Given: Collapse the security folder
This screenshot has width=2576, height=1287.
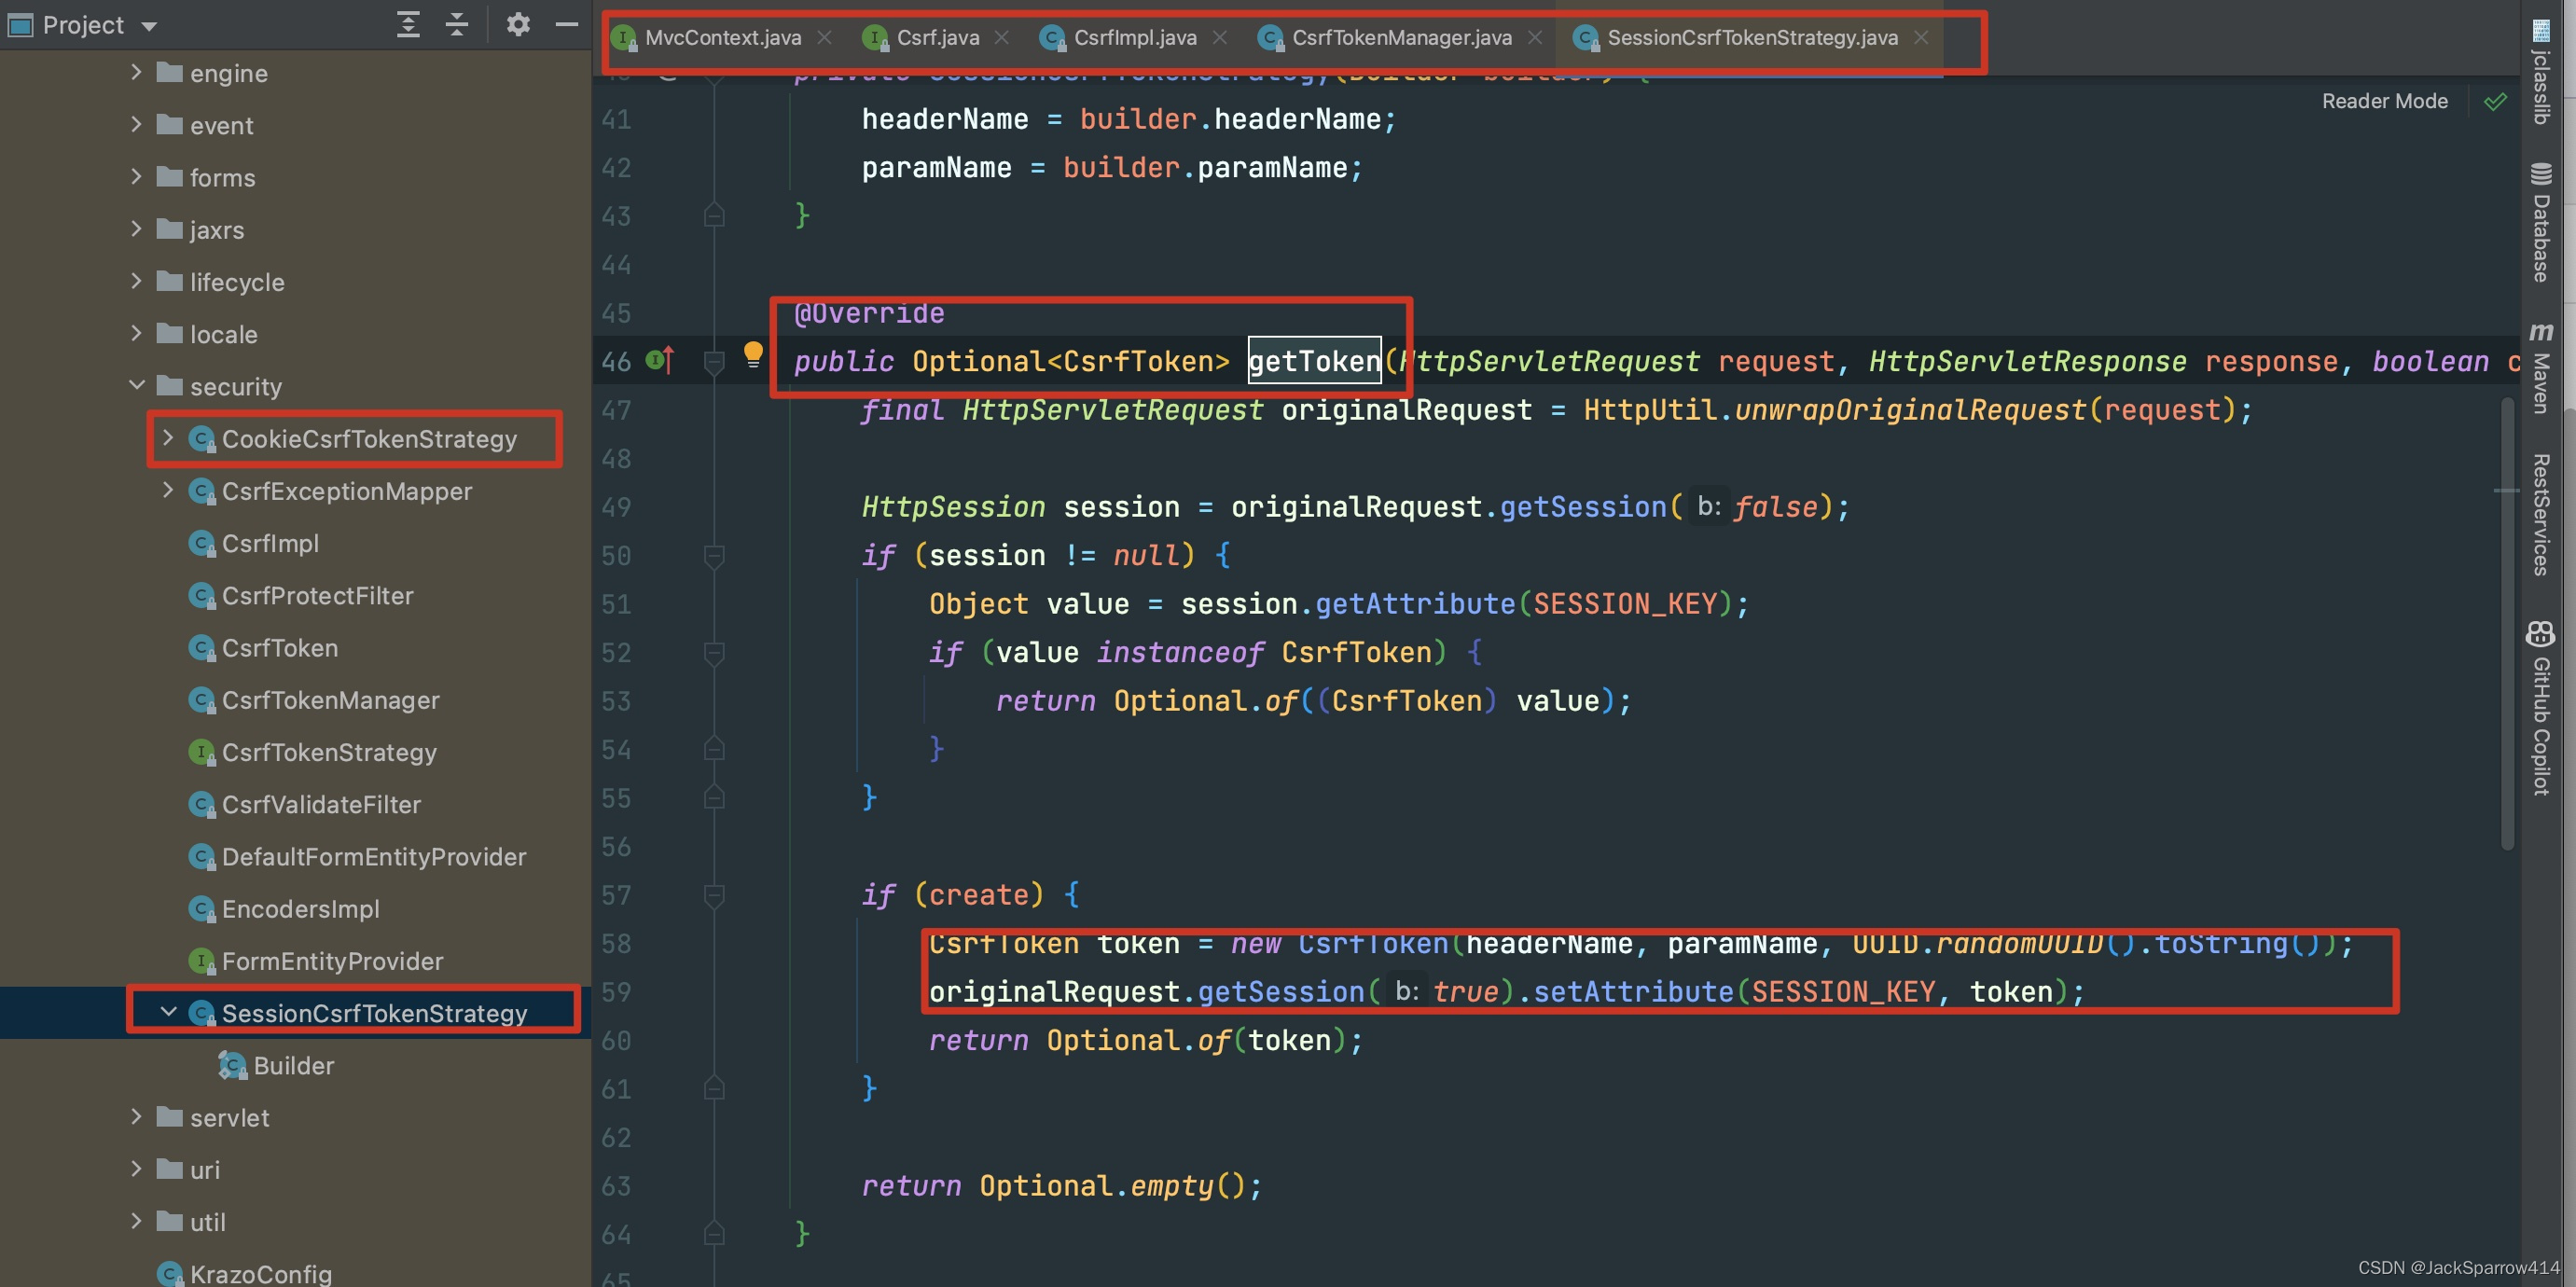Looking at the screenshot, I should [x=136, y=385].
